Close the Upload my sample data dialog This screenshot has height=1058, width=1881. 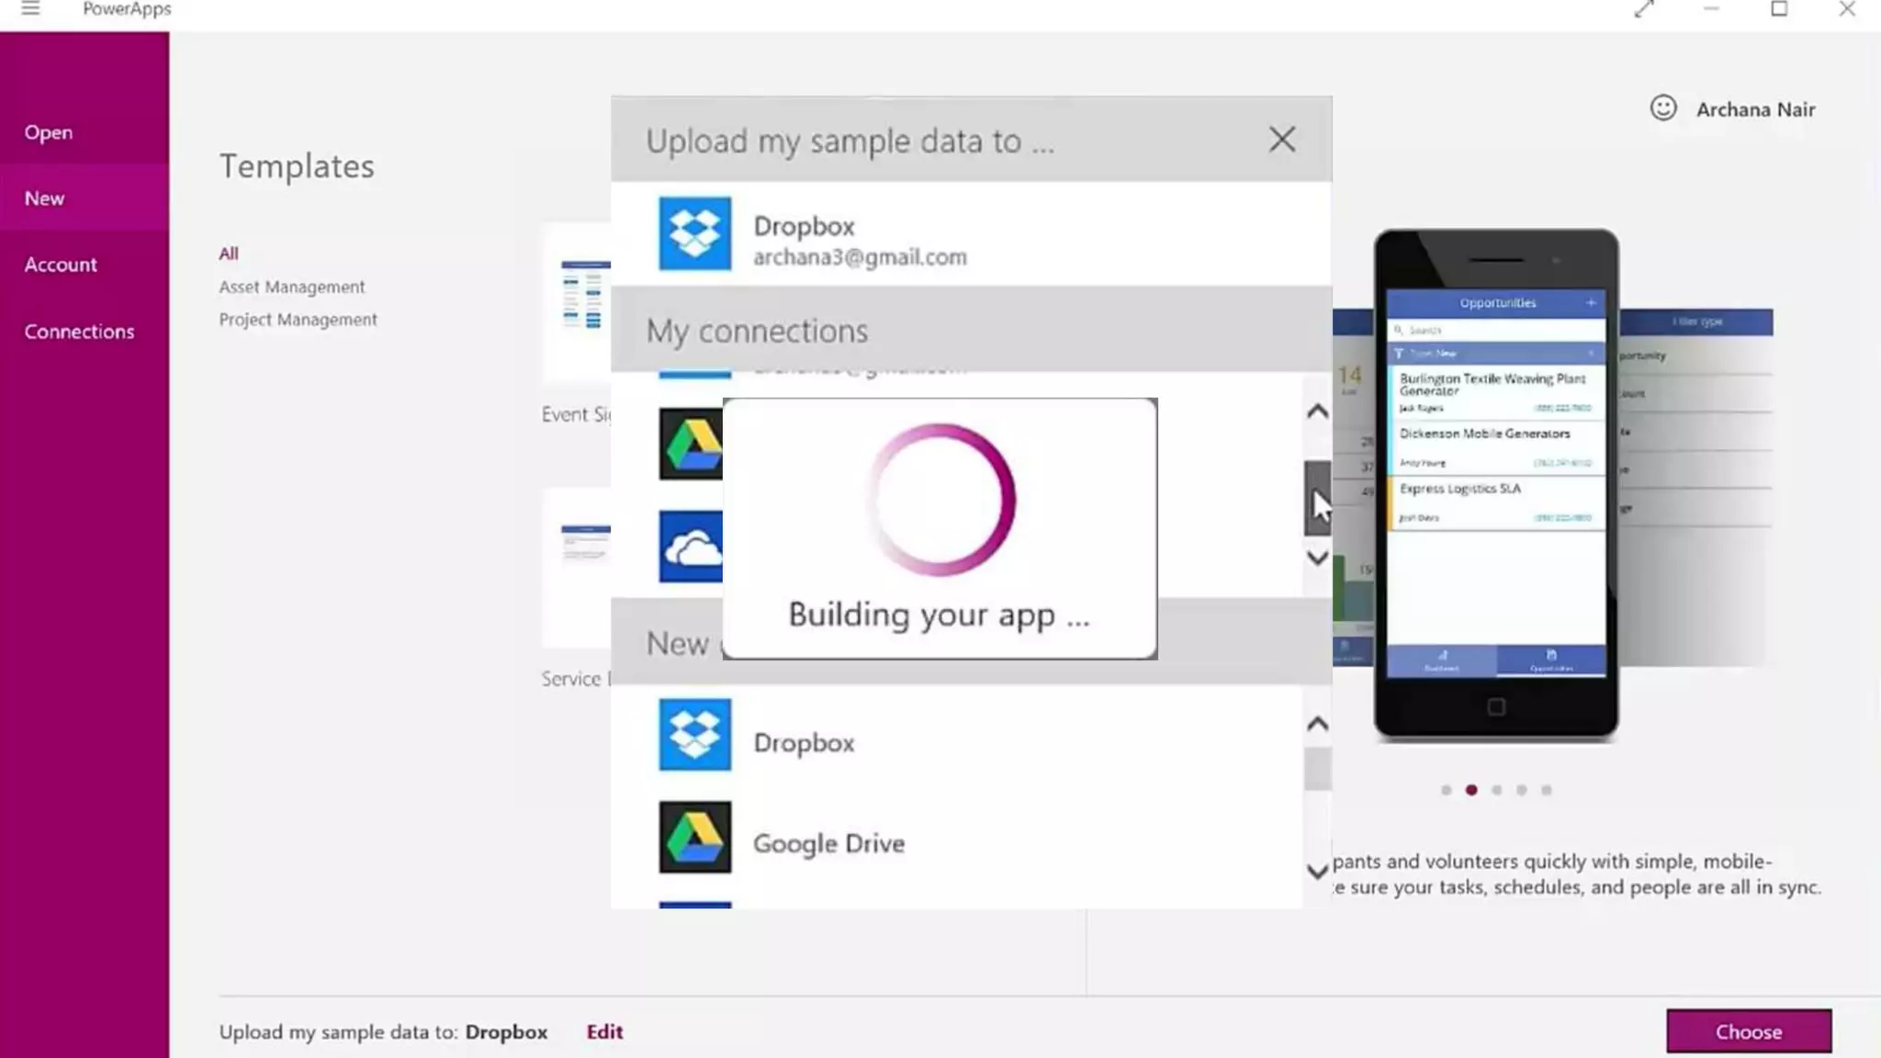click(1281, 140)
